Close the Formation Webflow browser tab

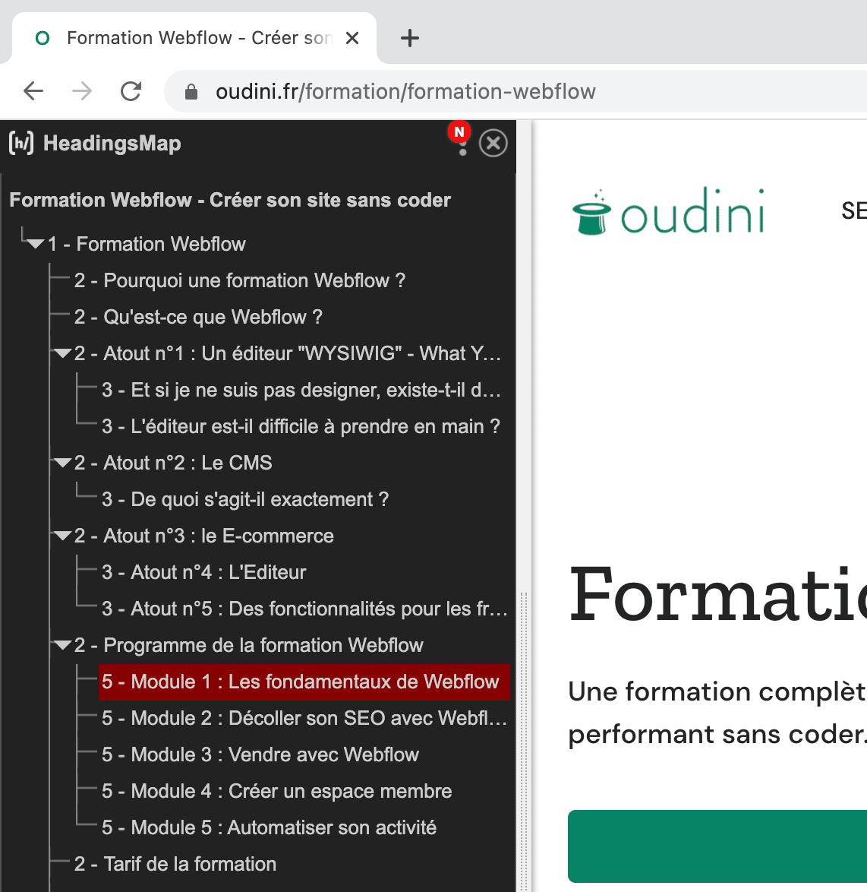[x=352, y=38]
